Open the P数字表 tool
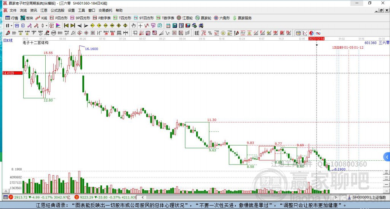This screenshot has height=209, width=390. (x=102, y=18)
